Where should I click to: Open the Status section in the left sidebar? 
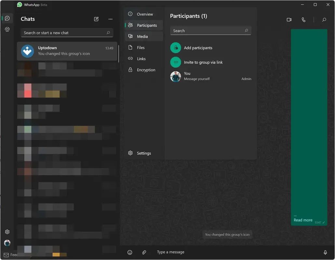click(x=7, y=29)
